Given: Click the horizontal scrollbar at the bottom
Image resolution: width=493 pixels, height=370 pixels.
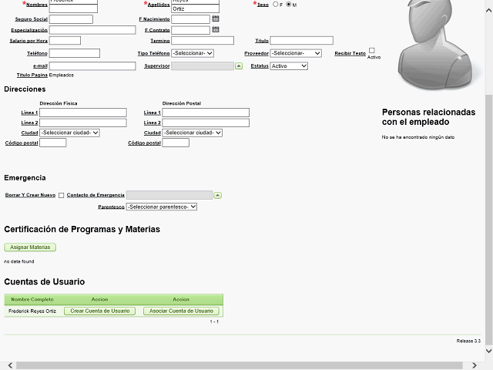Looking at the screenshot, I should (x=246, y=365).
